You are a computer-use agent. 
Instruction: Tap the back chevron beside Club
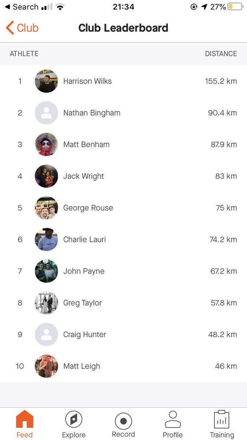(x=10, y=28)
